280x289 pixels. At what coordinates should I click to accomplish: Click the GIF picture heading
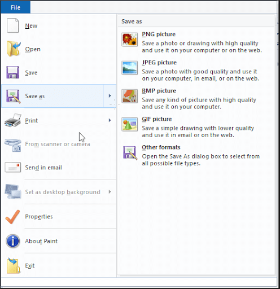point(157,119)
